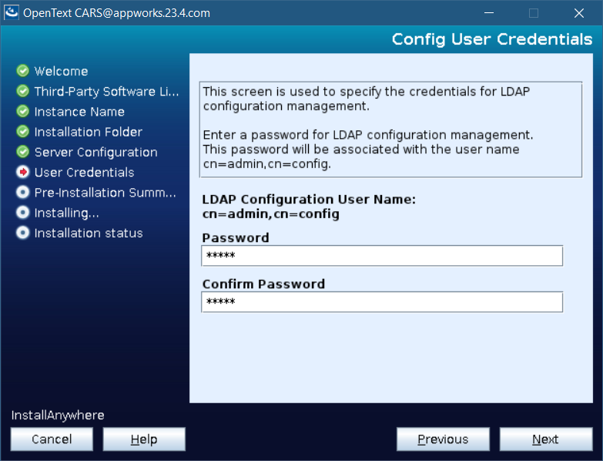This screenshot has width=603, height=461.
Task: Go back with the Previous button
Action: point(443,439)
